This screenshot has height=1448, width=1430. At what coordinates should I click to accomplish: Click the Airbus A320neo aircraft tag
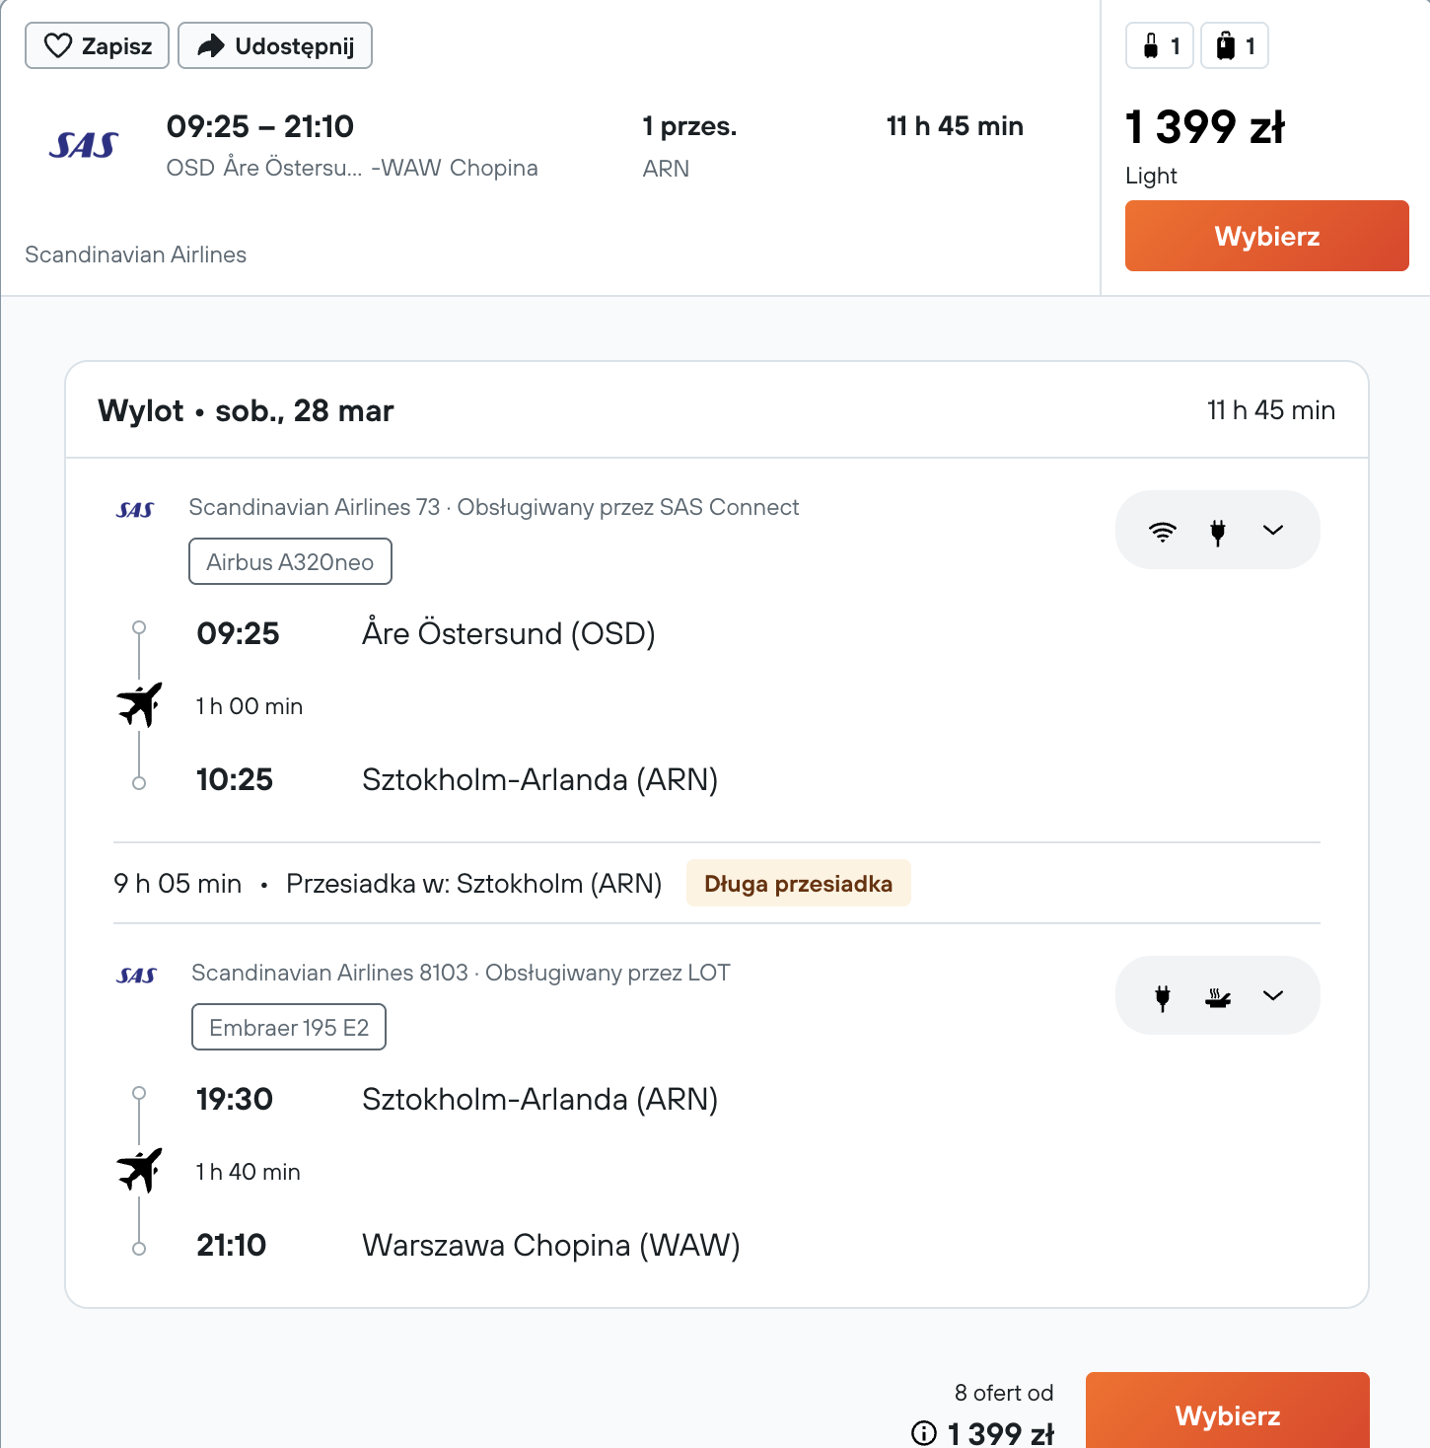pos(290,561)
